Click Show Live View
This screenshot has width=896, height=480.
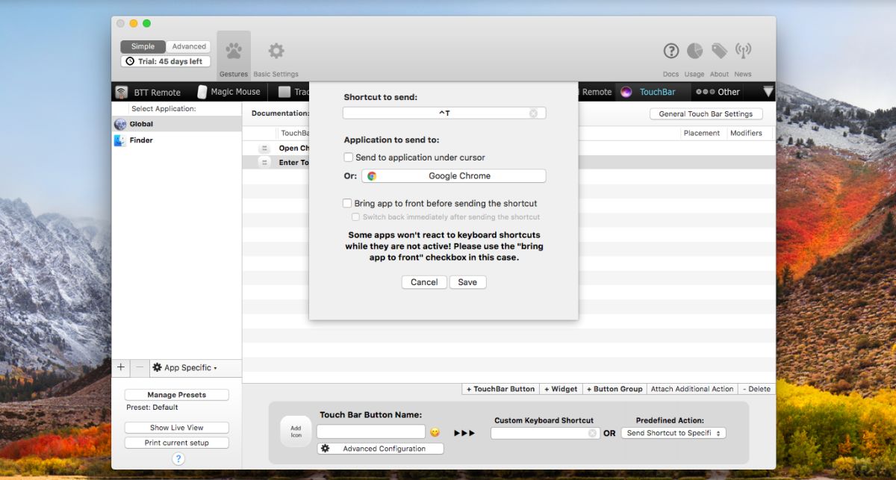[x=177, y=428]
